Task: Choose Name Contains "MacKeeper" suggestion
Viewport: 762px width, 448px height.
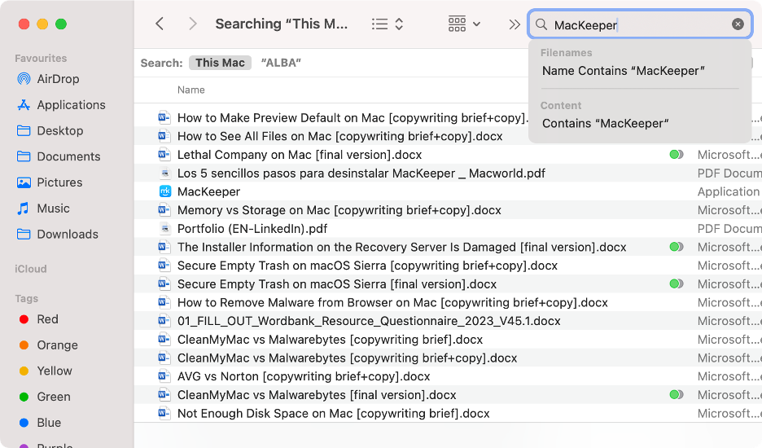Action: 624,71
